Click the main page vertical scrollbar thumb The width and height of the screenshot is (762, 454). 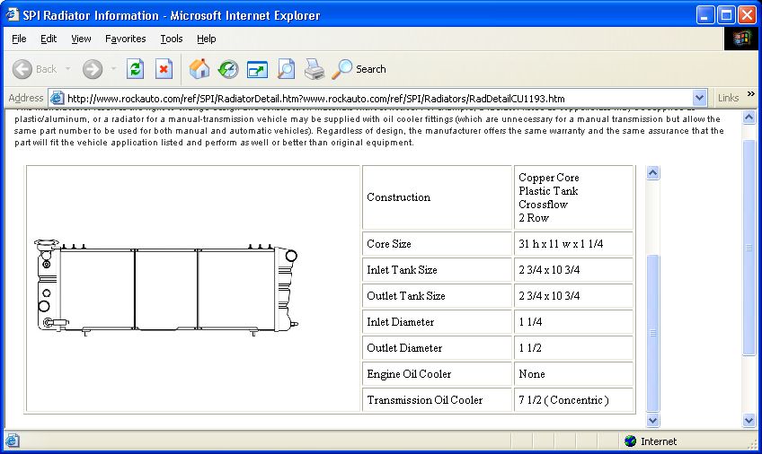[x=749, y=248]
